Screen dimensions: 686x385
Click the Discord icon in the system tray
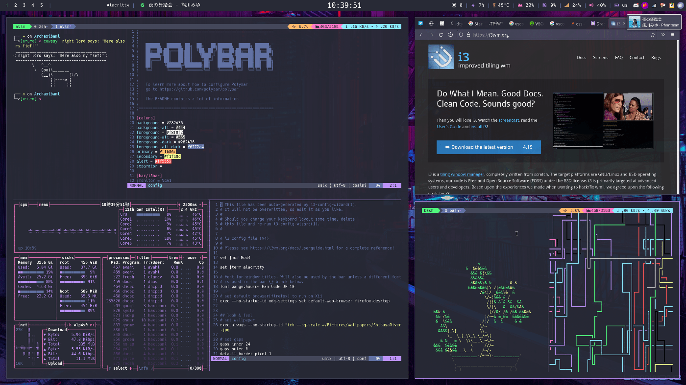coord(637,5)
